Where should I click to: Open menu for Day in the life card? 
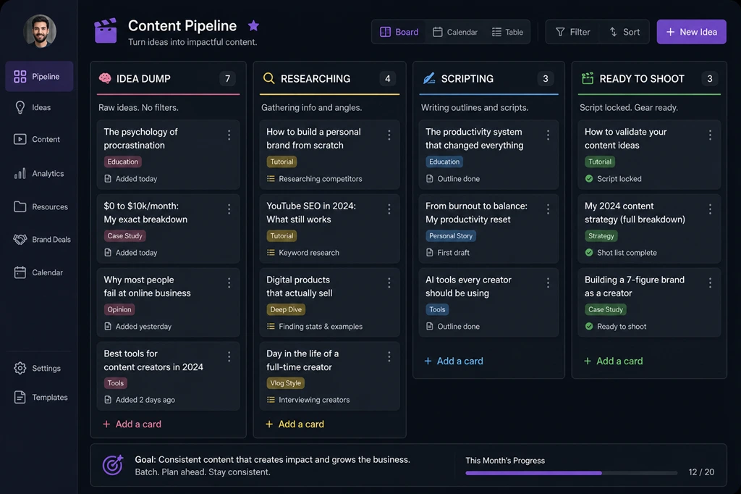[x=389, y=357]
